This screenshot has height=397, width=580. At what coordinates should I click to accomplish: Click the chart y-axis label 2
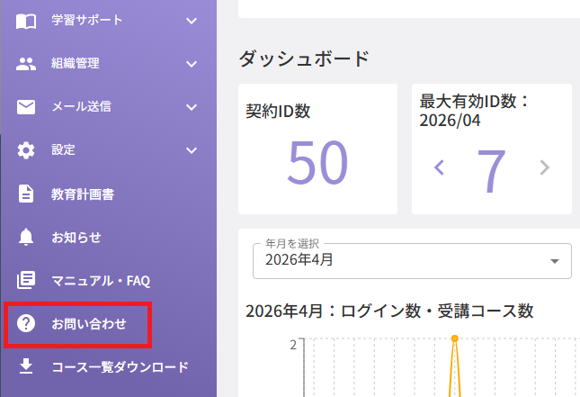click(x=293, y=345)
